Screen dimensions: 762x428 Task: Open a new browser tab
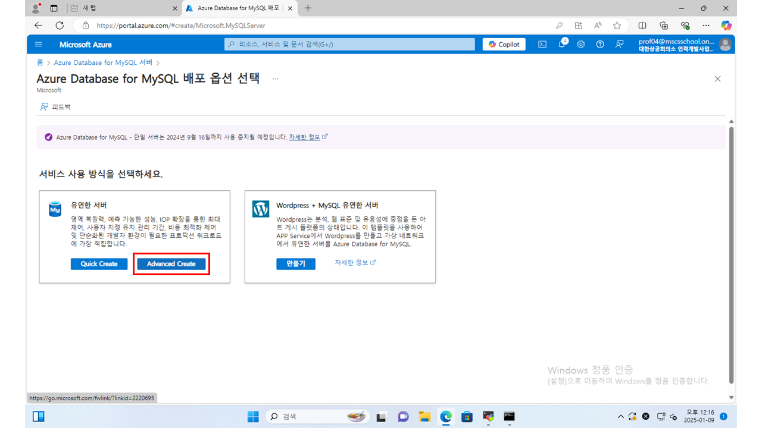(308, 8)
